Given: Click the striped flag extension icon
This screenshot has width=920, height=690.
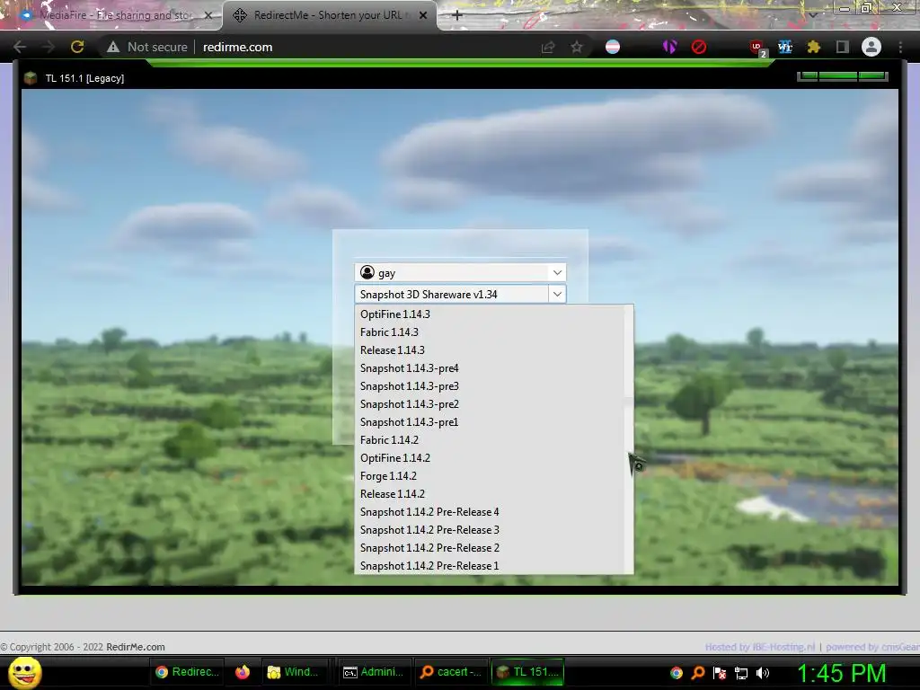Looking at the screenshot, I should (x=613, y=47).
